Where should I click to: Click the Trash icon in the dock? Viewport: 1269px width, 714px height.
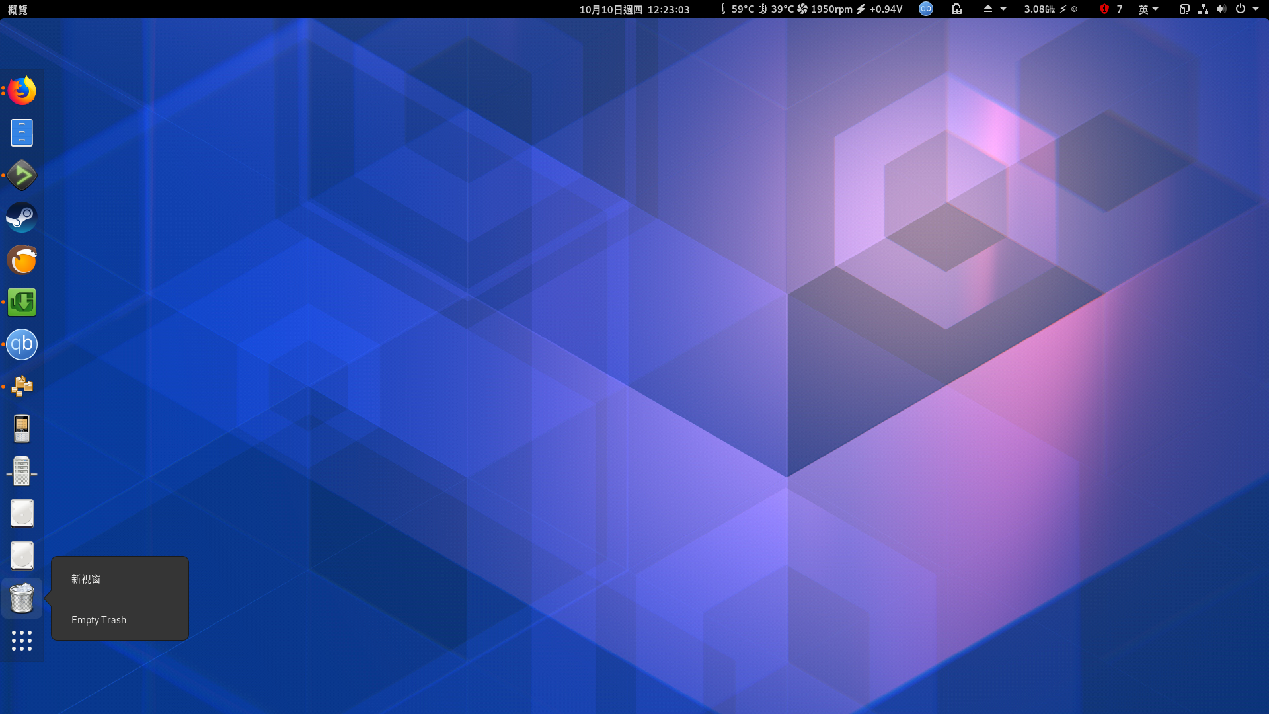tap(22, 598)
